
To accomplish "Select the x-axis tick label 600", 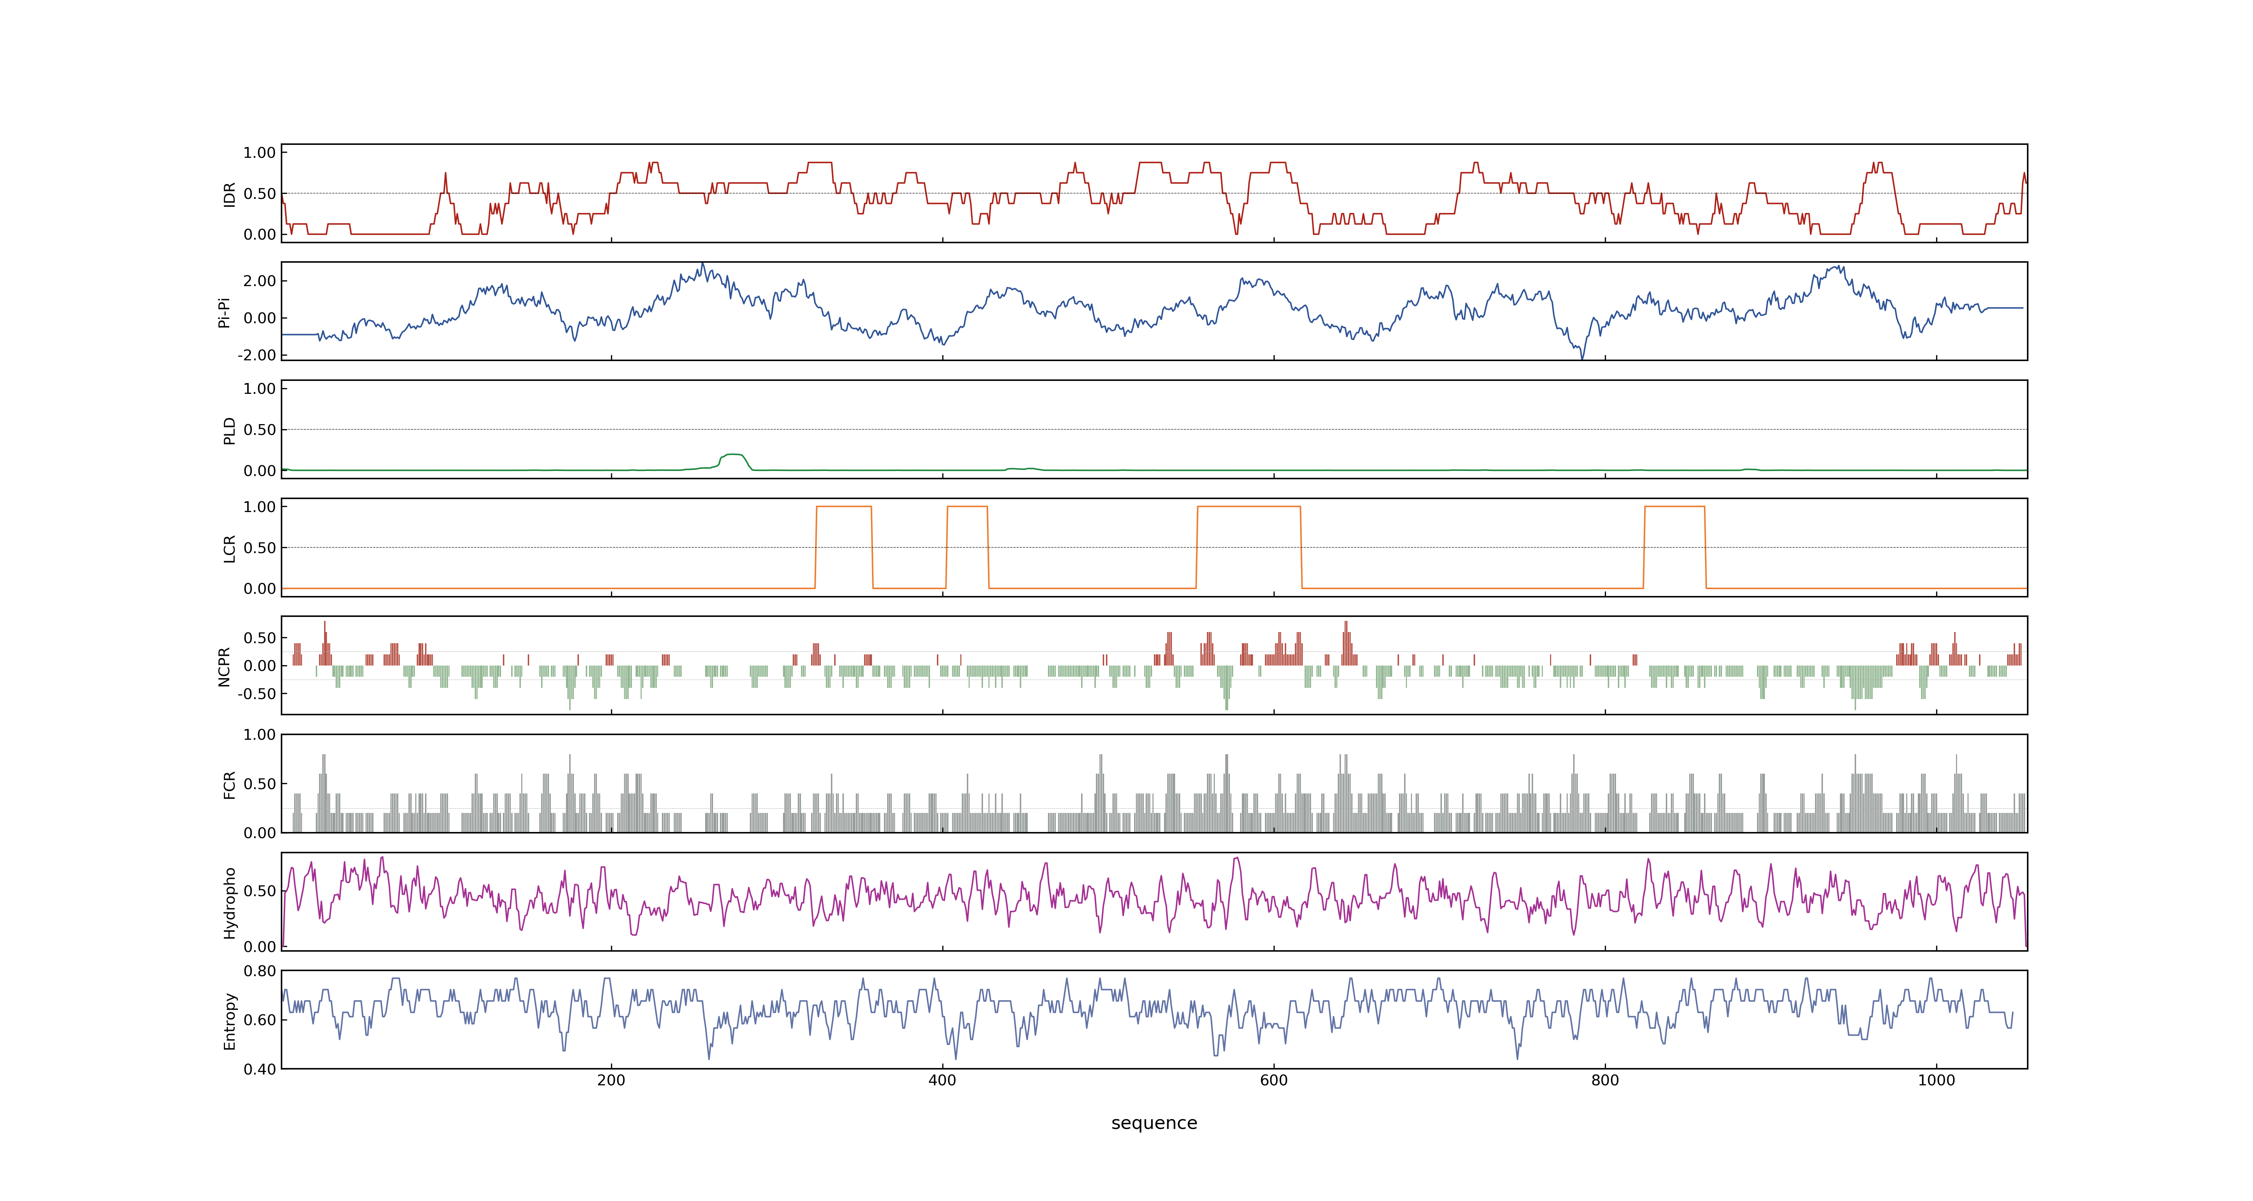I will (x=1274, y=1080).
